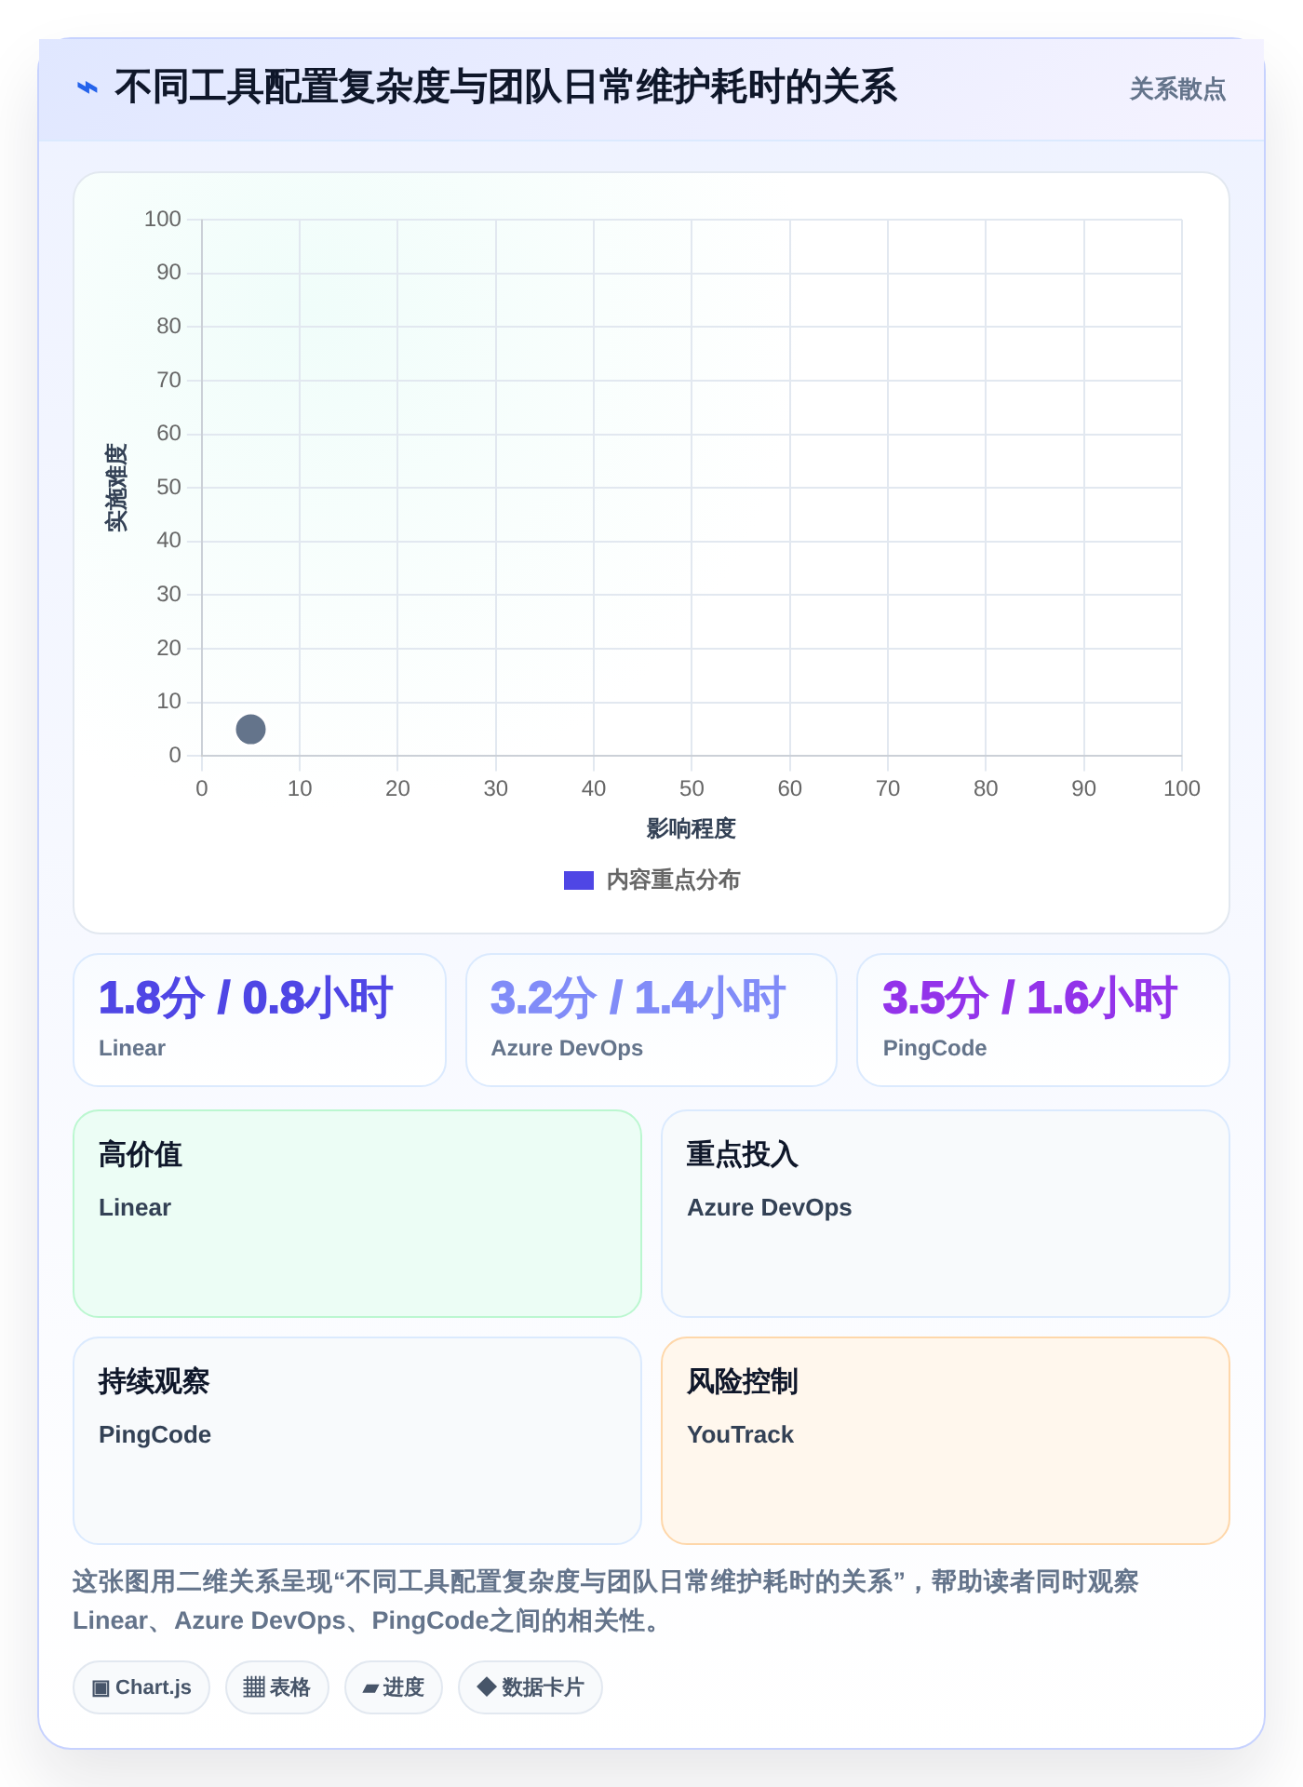The height and width of the screenshot is (1787, 1303).
Task: Click the 表格 tag chip
Action: pyautogui.click(x=277, y=1687)
